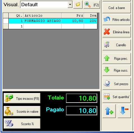Viewport: 134px width, 133px height.
Task: Decrease quantity with blue down-arrow minus
Action: [x=124, y=111]
